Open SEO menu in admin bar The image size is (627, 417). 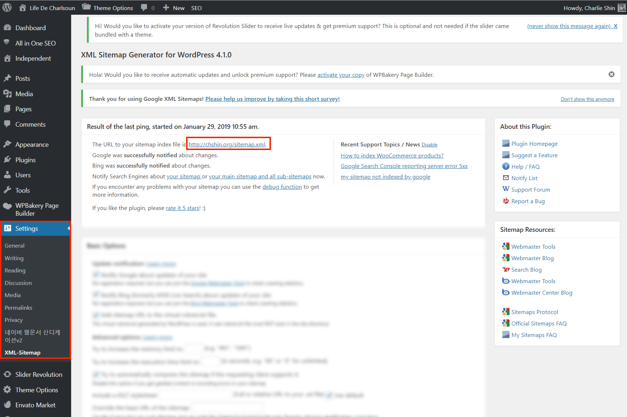click(x=196, y=8)
